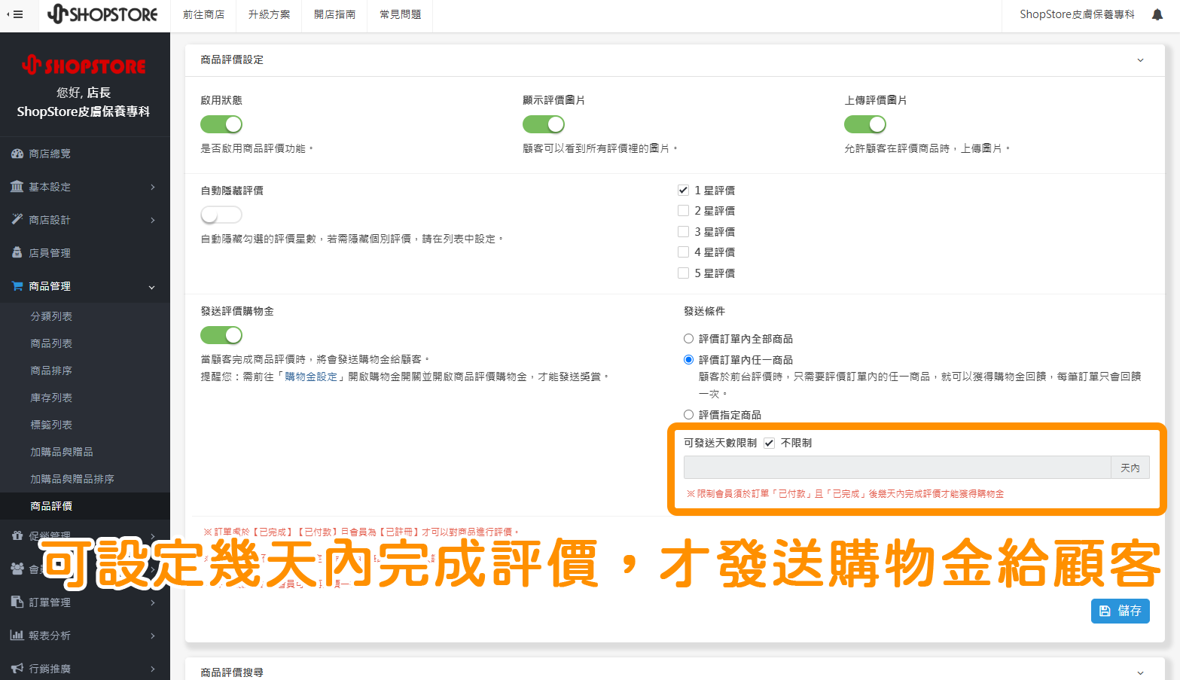Toggle the 發送評價購物金 switch
Image resolution: width=1180 pixels, height=680 pixels.
coord(221,335)
